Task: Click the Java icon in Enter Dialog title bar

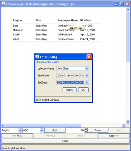Action: pos(37,57)
